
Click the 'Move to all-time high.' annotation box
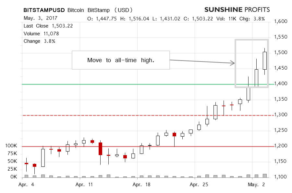pos(121,60)
